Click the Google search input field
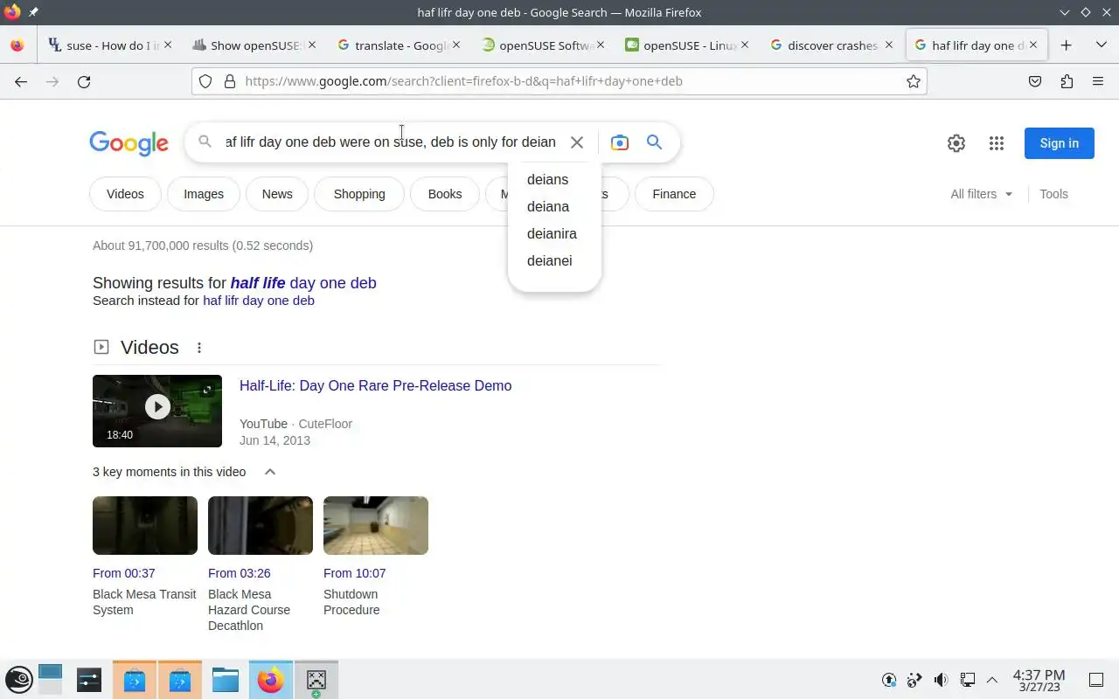1119x699 pixels. [x=391, y=142]
